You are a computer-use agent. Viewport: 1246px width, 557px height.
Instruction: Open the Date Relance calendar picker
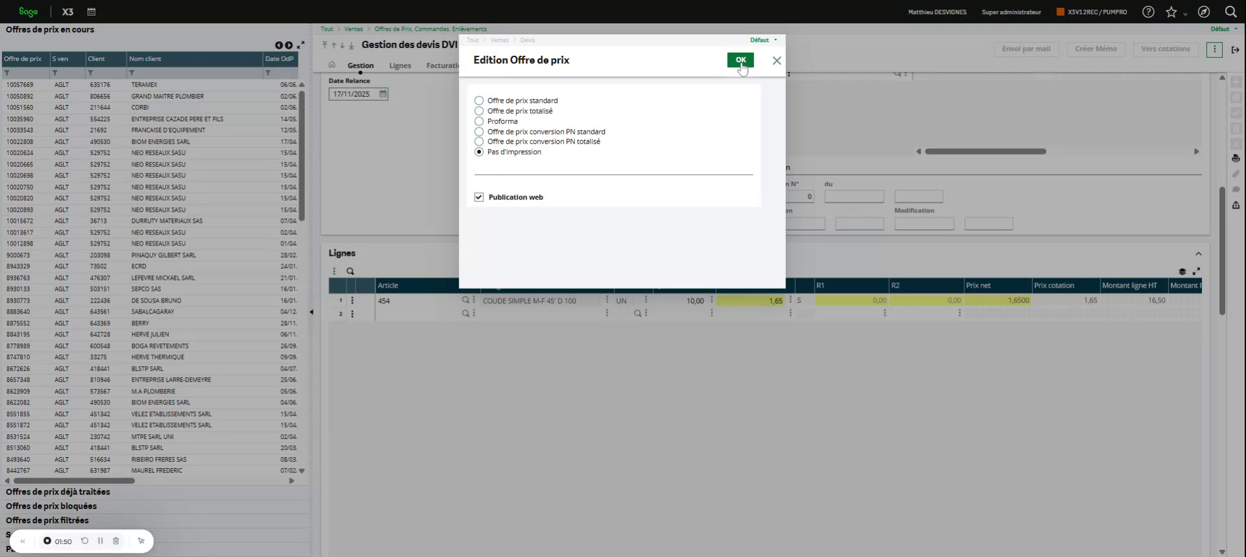tap(383, 94)
